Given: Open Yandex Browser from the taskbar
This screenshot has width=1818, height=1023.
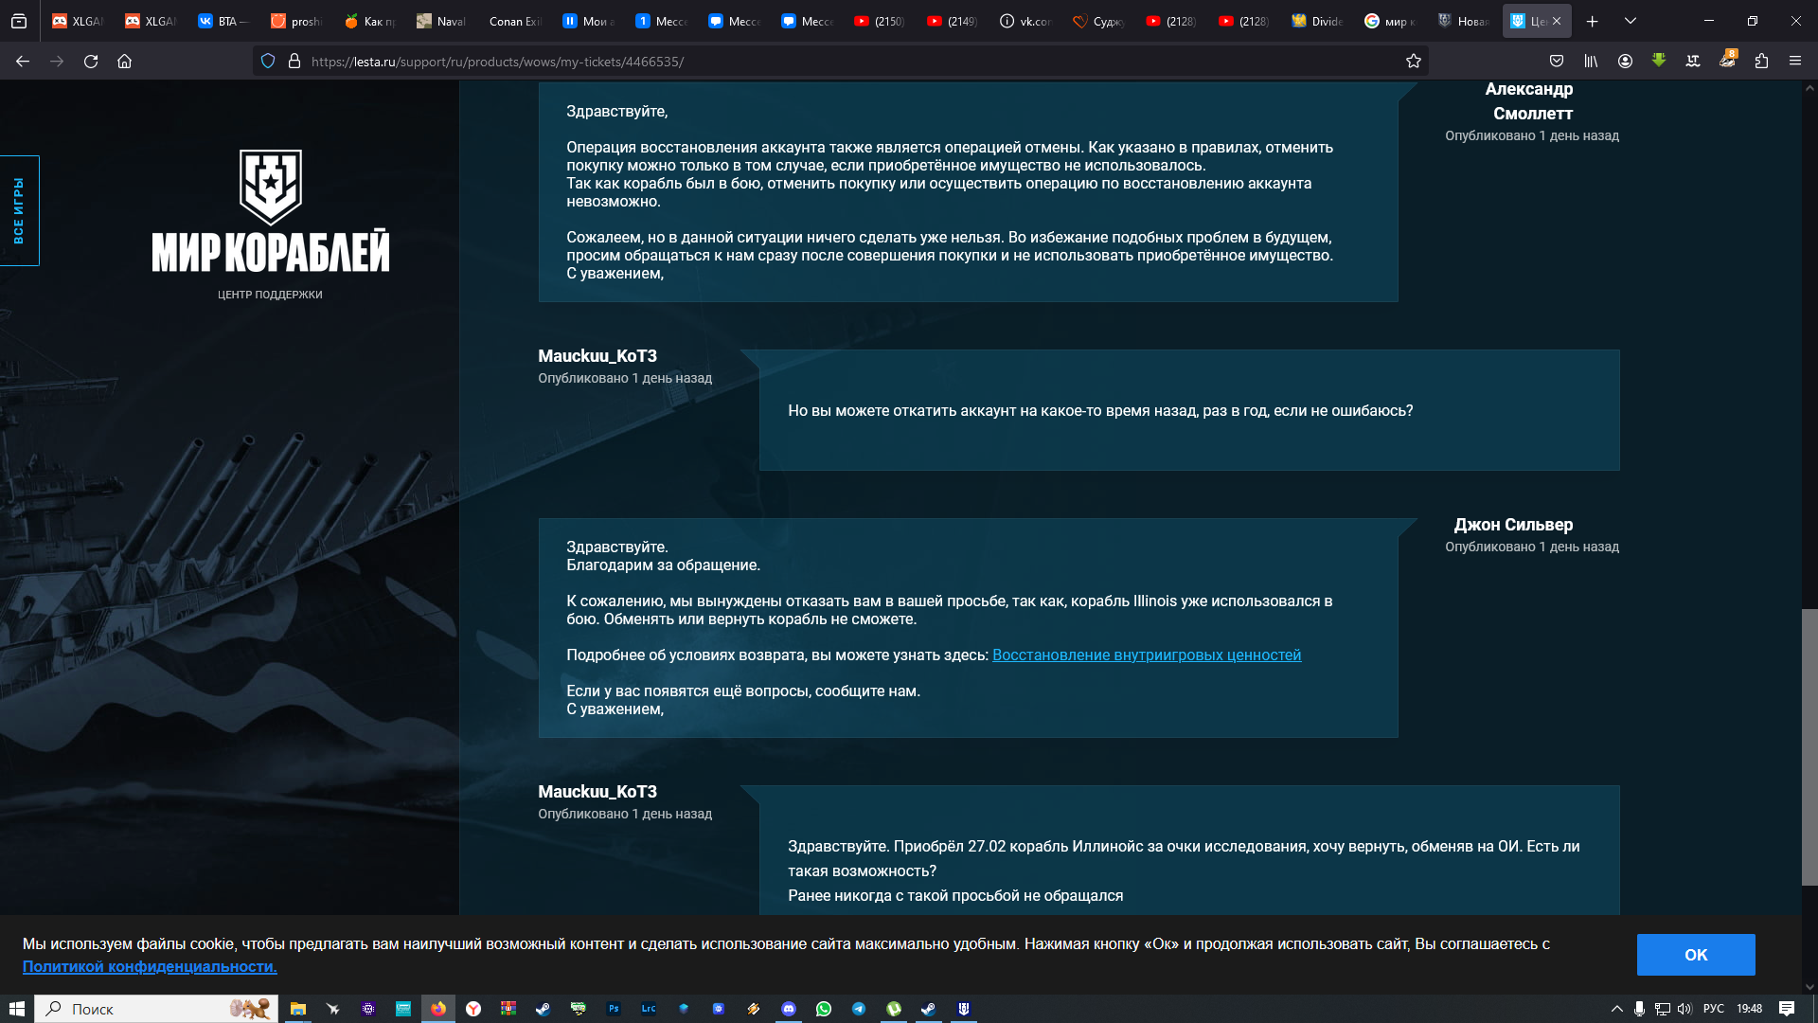Looking at the screenshot, I should point(473,1009).
